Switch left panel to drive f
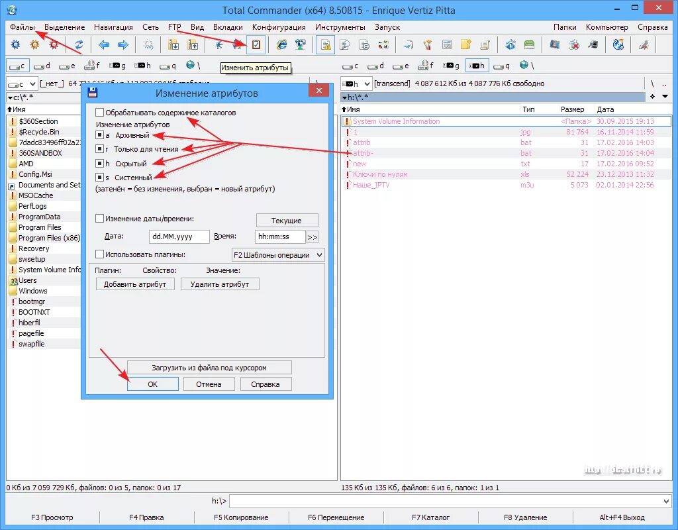This screenshot has height=530, width=678. 93,66
